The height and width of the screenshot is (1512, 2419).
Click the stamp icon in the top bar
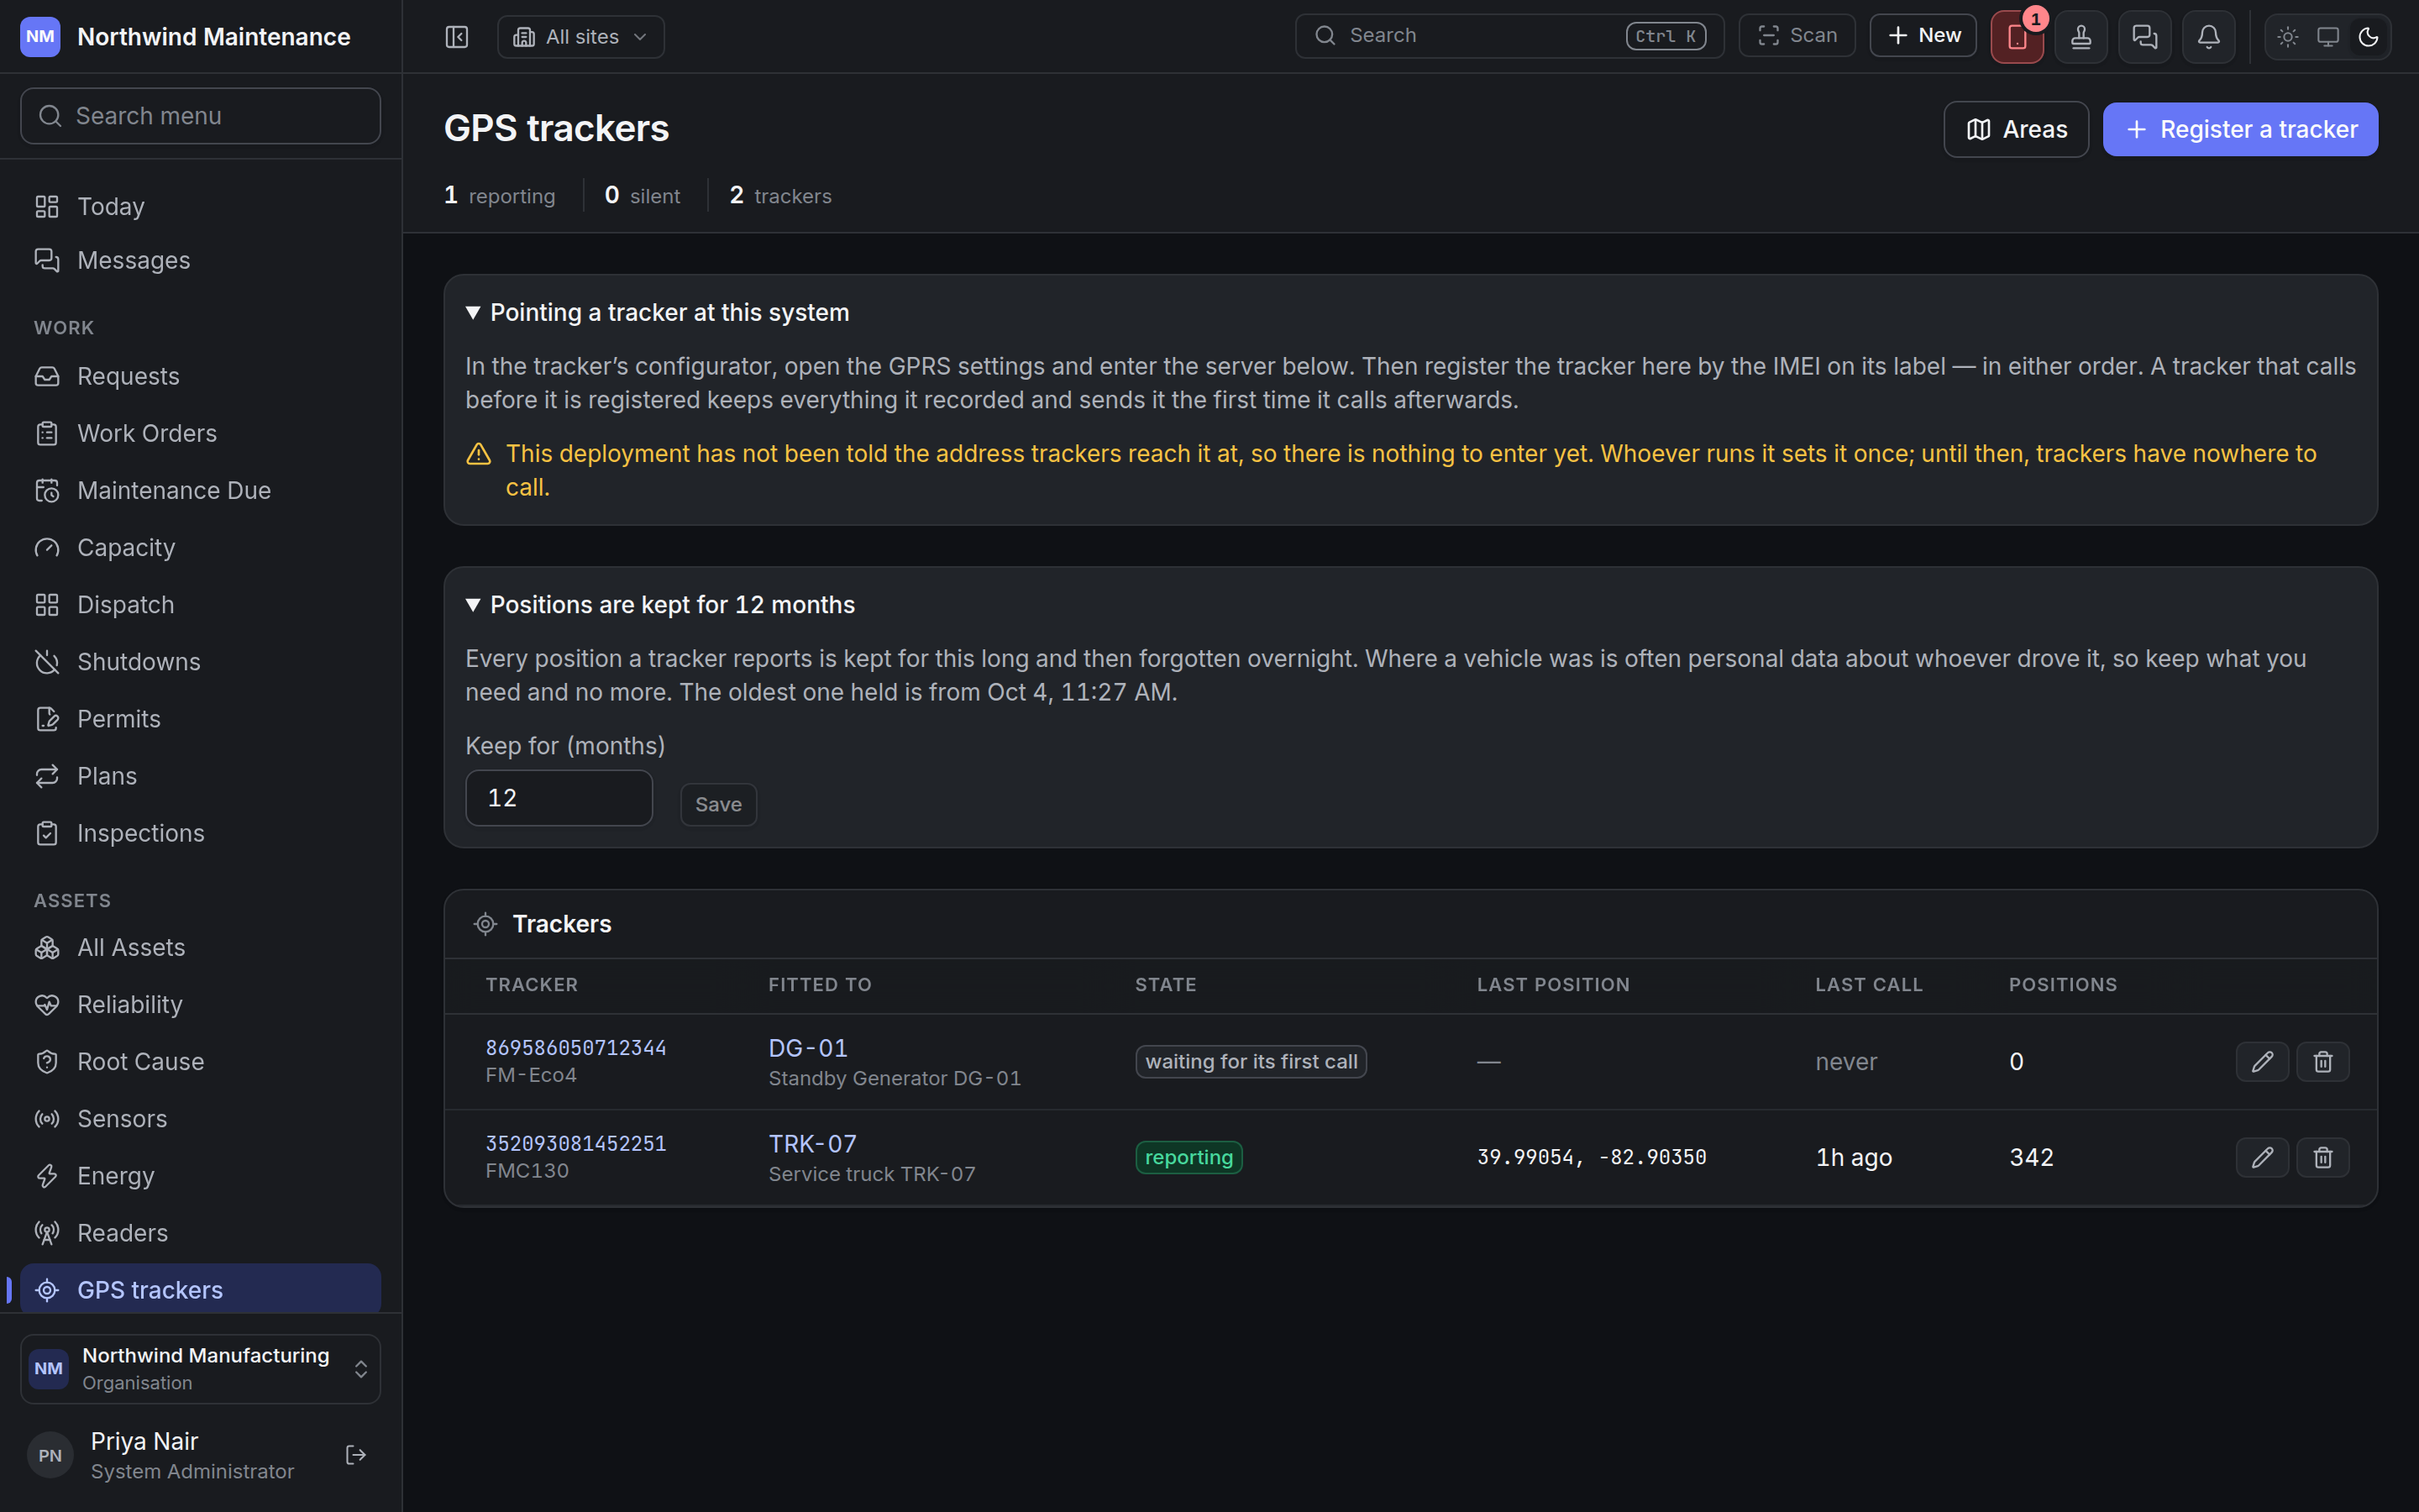click(x=2081, y=37)
